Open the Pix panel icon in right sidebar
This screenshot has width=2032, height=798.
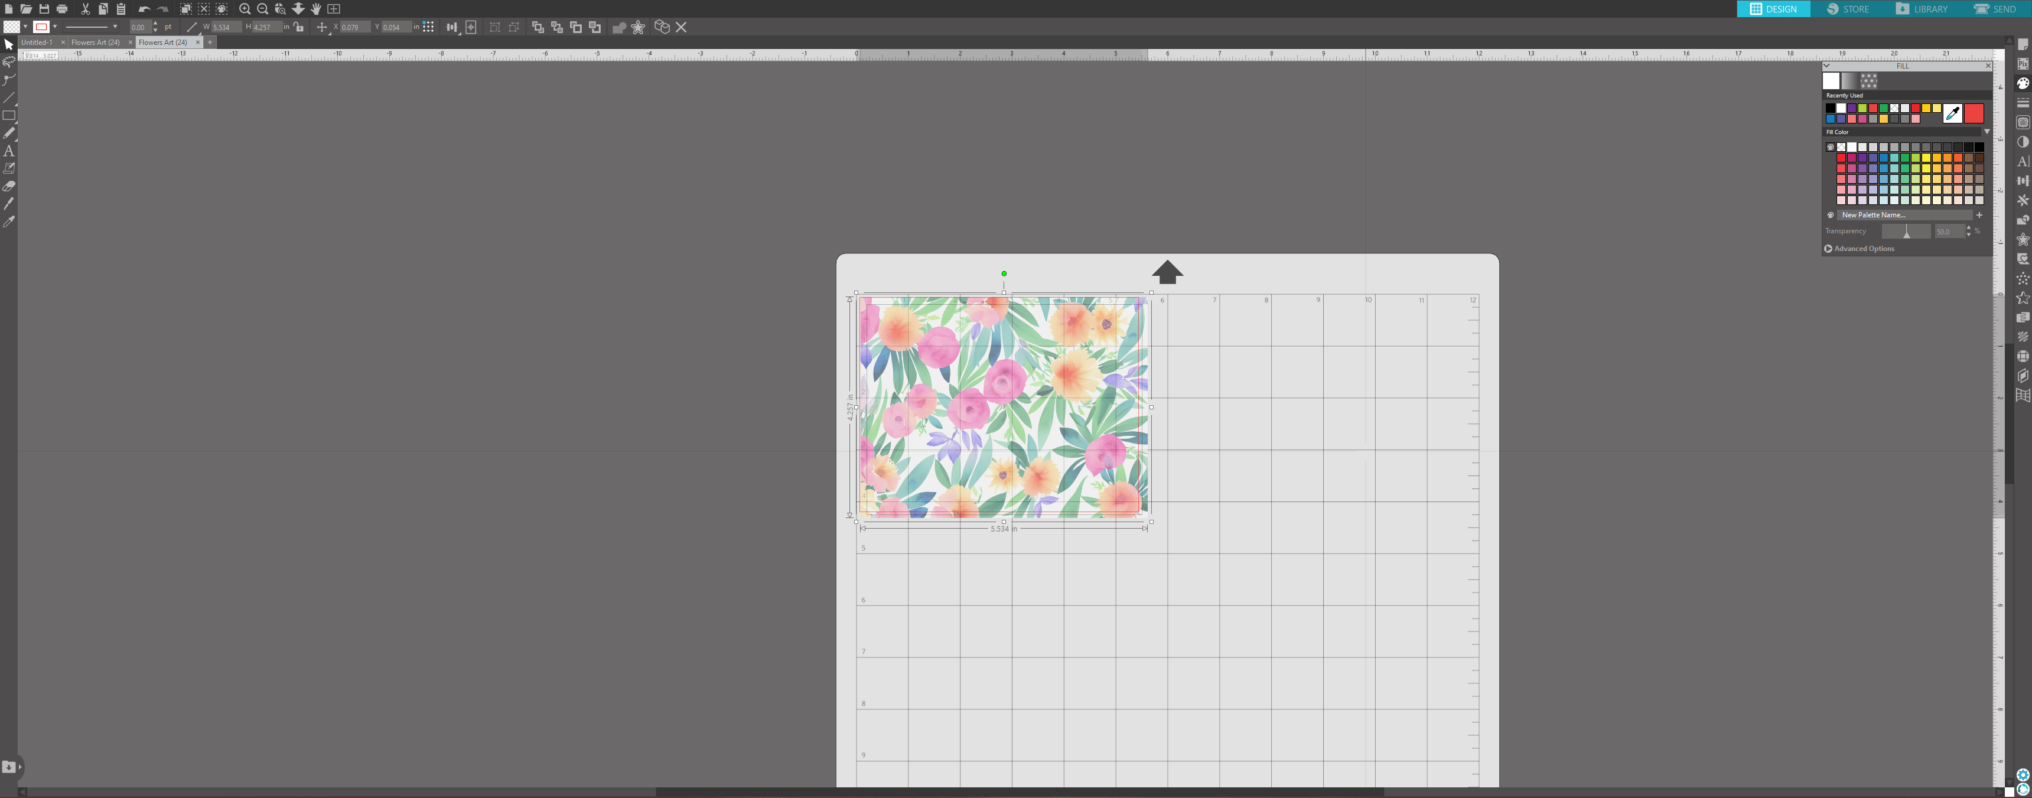point(2023,64)
